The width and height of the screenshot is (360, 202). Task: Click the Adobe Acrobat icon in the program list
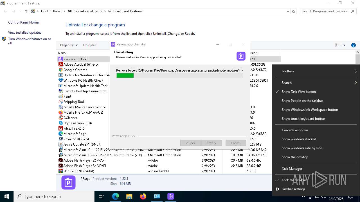click(x=60, y=65)
